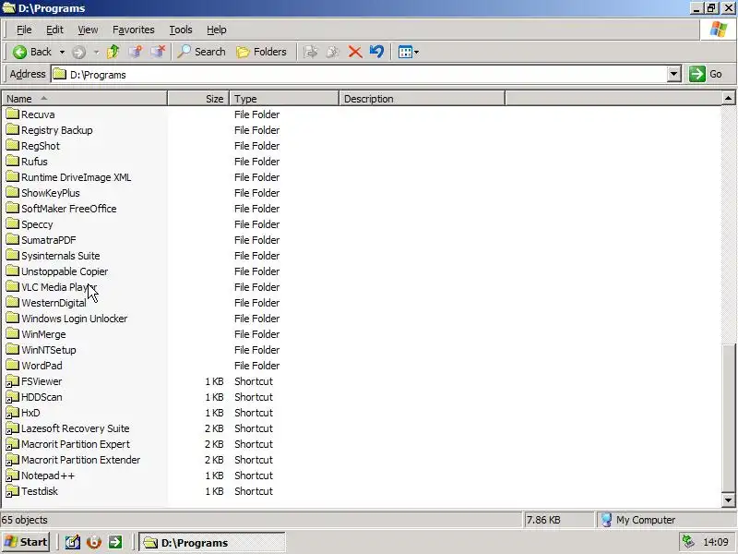Select the Recuva folder icon

(x=13, y=114)
